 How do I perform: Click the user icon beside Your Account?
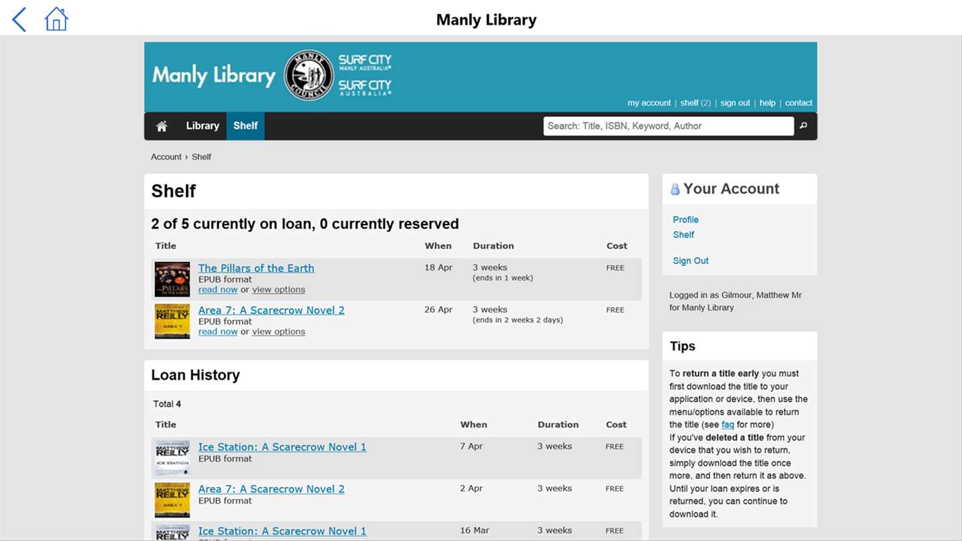tap(675, 190)
